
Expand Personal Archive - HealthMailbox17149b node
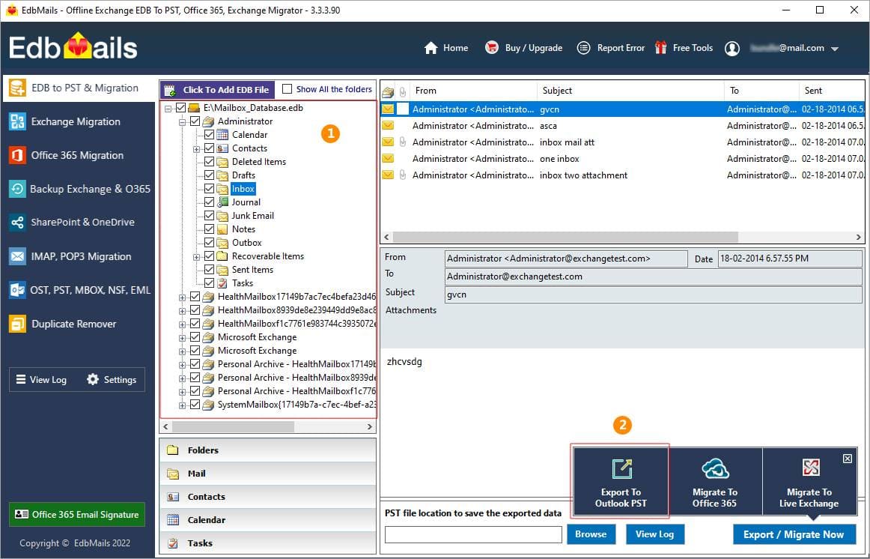tap(182, 365)
